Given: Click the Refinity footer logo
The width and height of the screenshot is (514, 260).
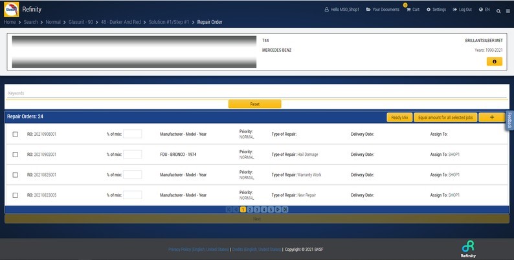Looking at the screenshot, I should pos(468,249).
